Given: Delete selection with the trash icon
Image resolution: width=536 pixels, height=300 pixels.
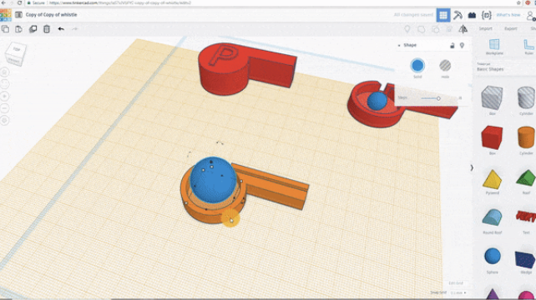Looking at the screenshot, I should [47, 29].
